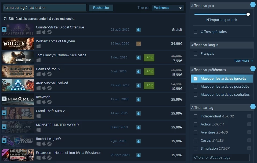The height and width of the screenshot is (163, 257).
Task: Open the RimWorld game title
Action: pyautogui.click(x=43, y=97)
